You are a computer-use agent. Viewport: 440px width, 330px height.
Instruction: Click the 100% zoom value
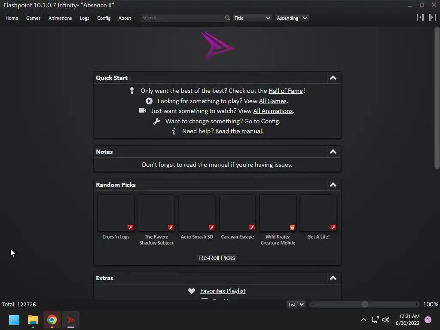431,305
